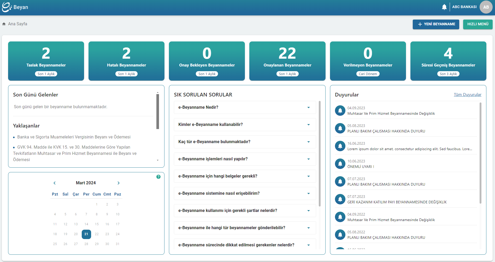This screenshot has width=495, height=262.
Task: Click the Son Günü Gelenler panel scrollbar
Action: 158,112
